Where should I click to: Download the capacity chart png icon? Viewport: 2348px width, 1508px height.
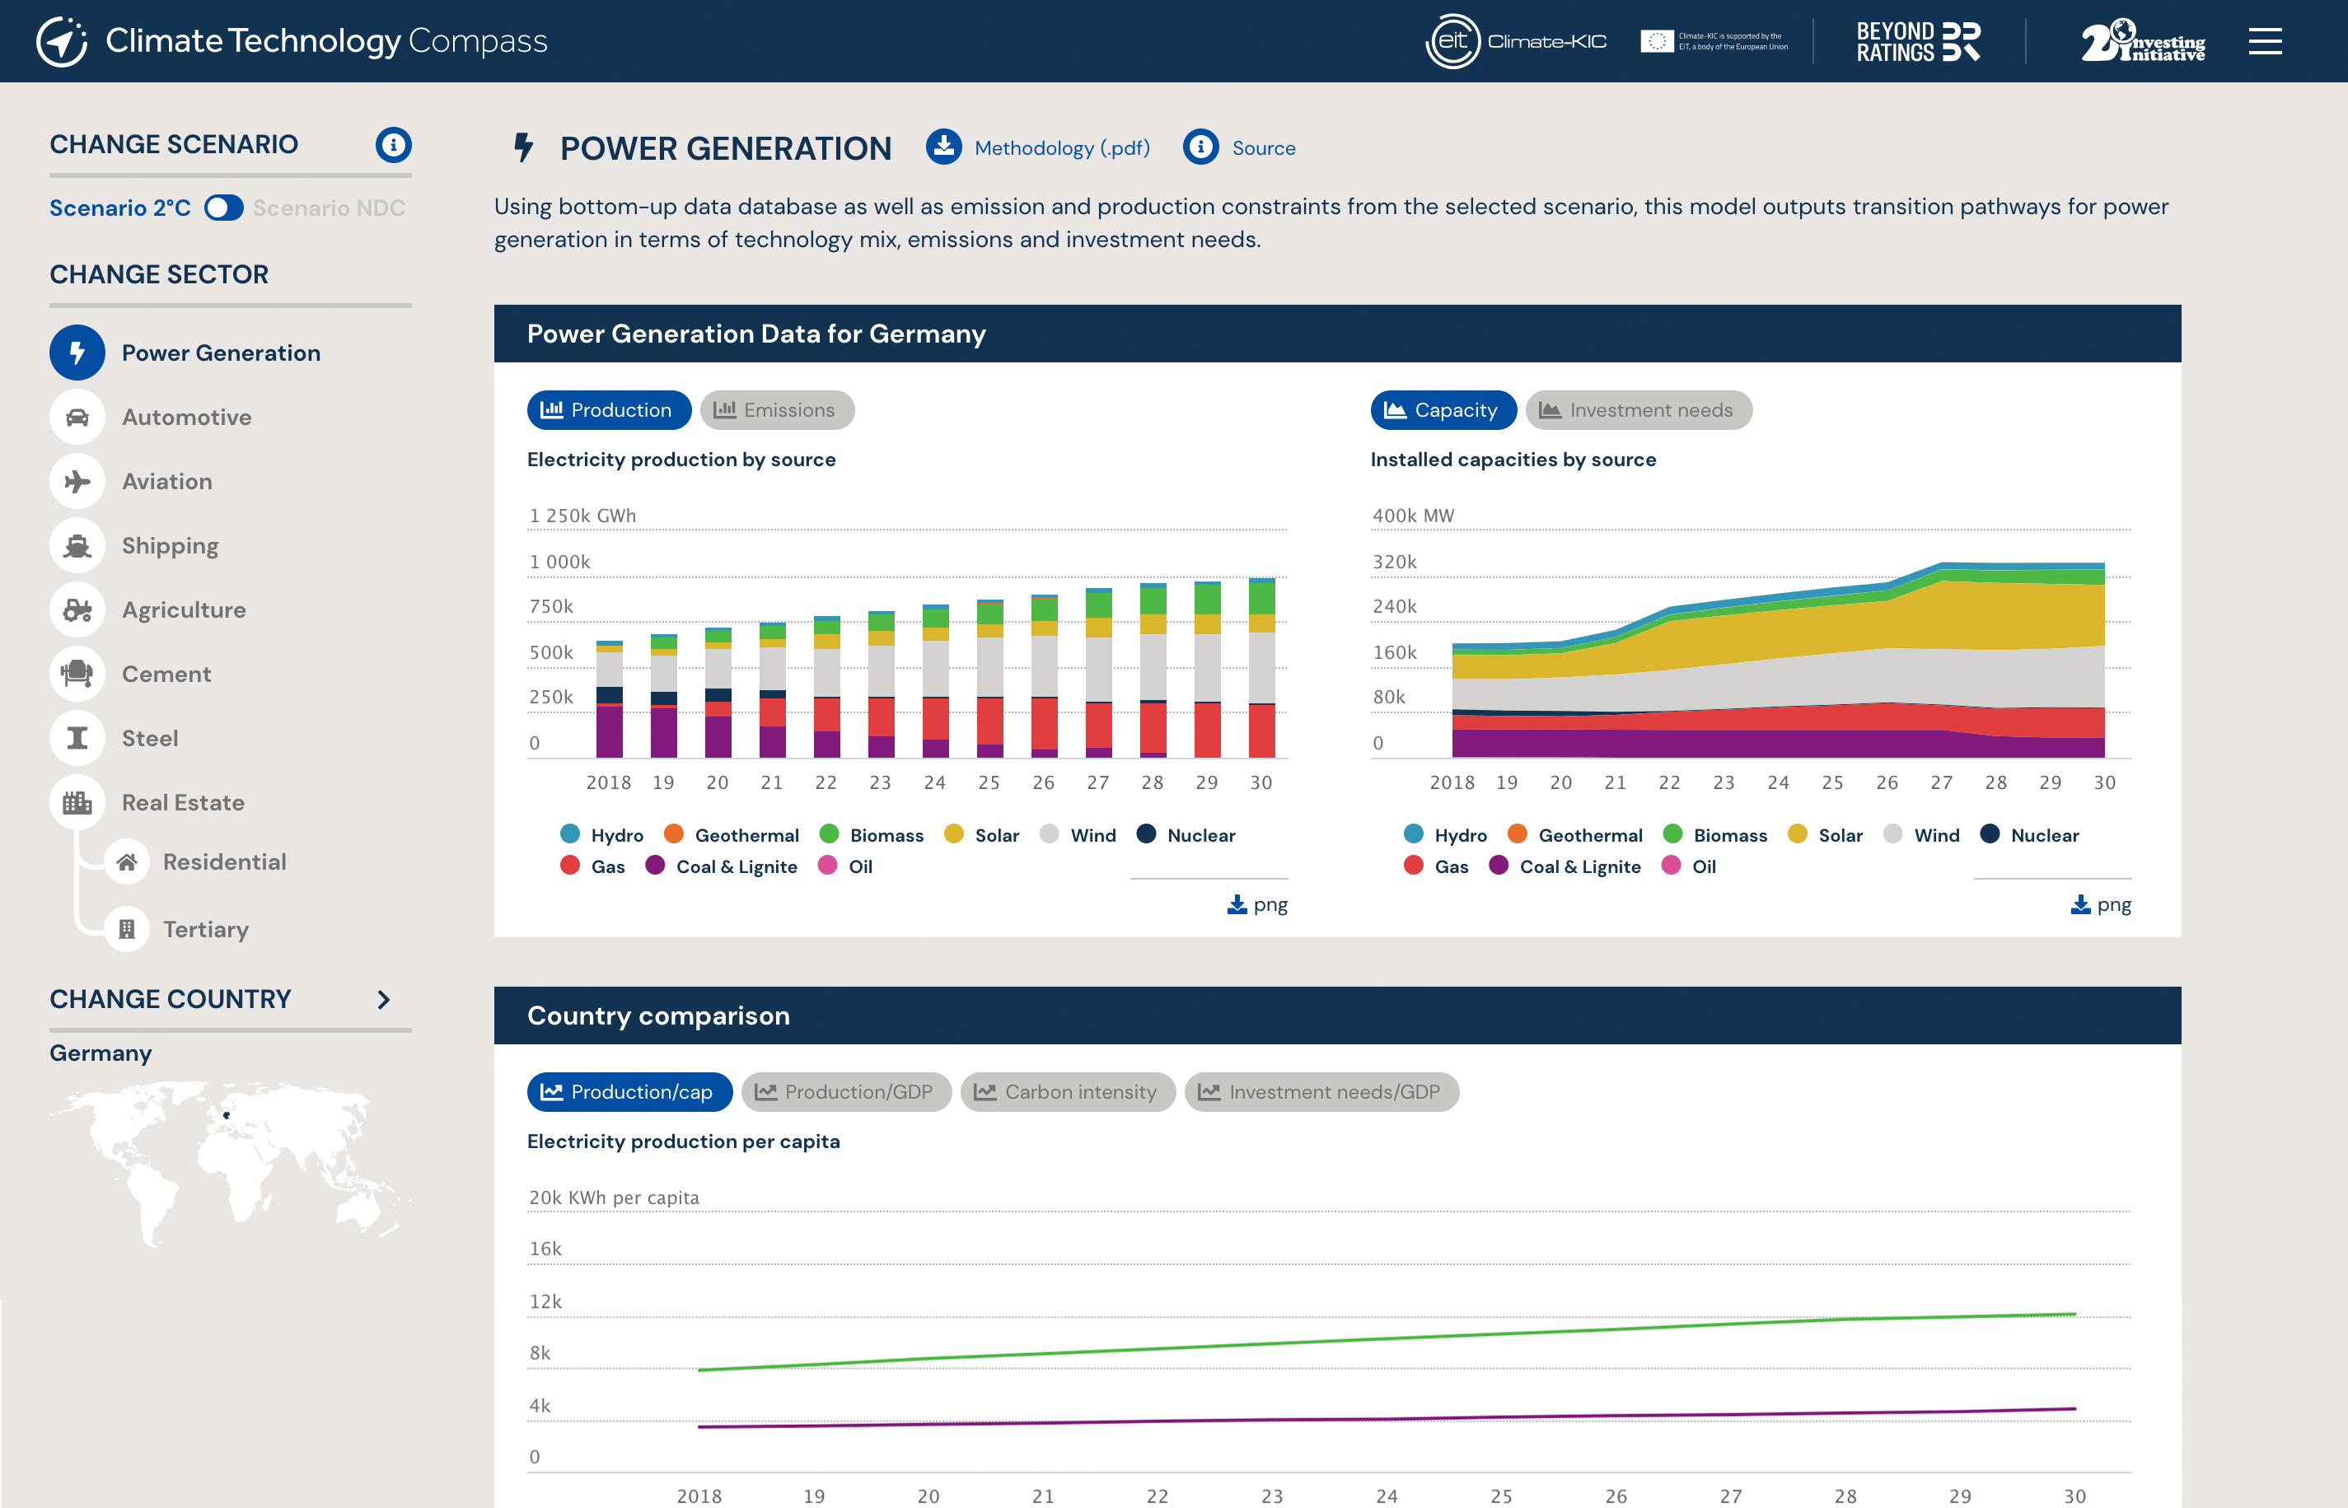pyautogui.click(x=2080, y=905)
